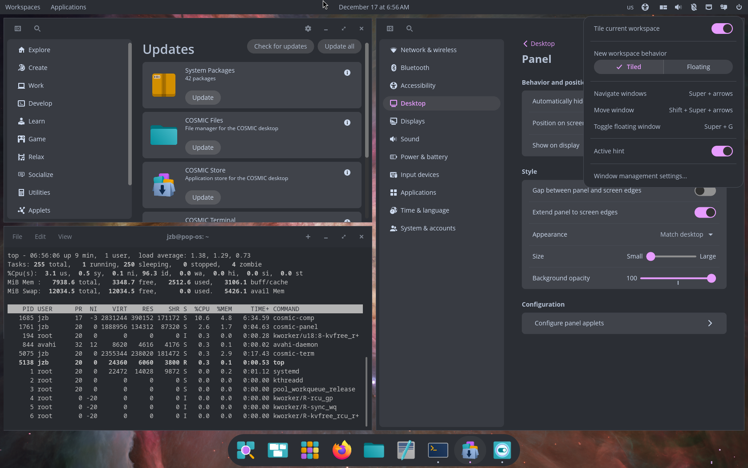Select Floating for new workspace behavior
The width and height of the screenshot is (748, 468).
pyautogui.click(x=698, y=66)
